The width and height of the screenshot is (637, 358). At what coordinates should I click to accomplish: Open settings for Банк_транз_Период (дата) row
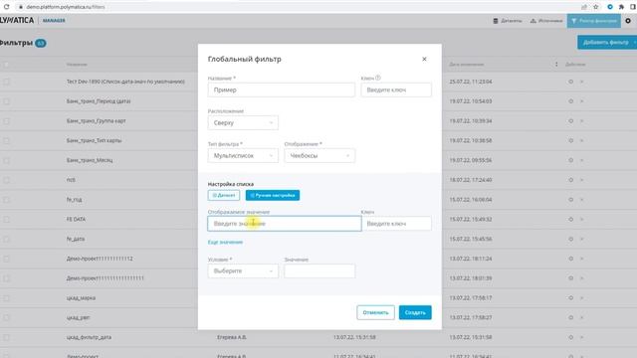570,101
